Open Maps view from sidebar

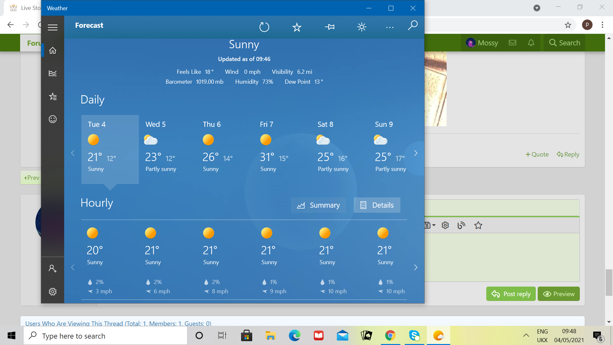point(53,73)
